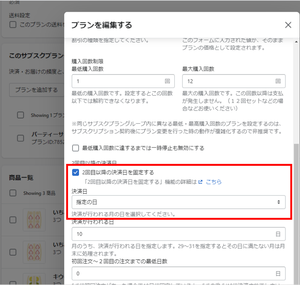This screenshot has height=285, width=300.
Task: Click thumbnail of first いち product
Action: click(x=34, y=220)
